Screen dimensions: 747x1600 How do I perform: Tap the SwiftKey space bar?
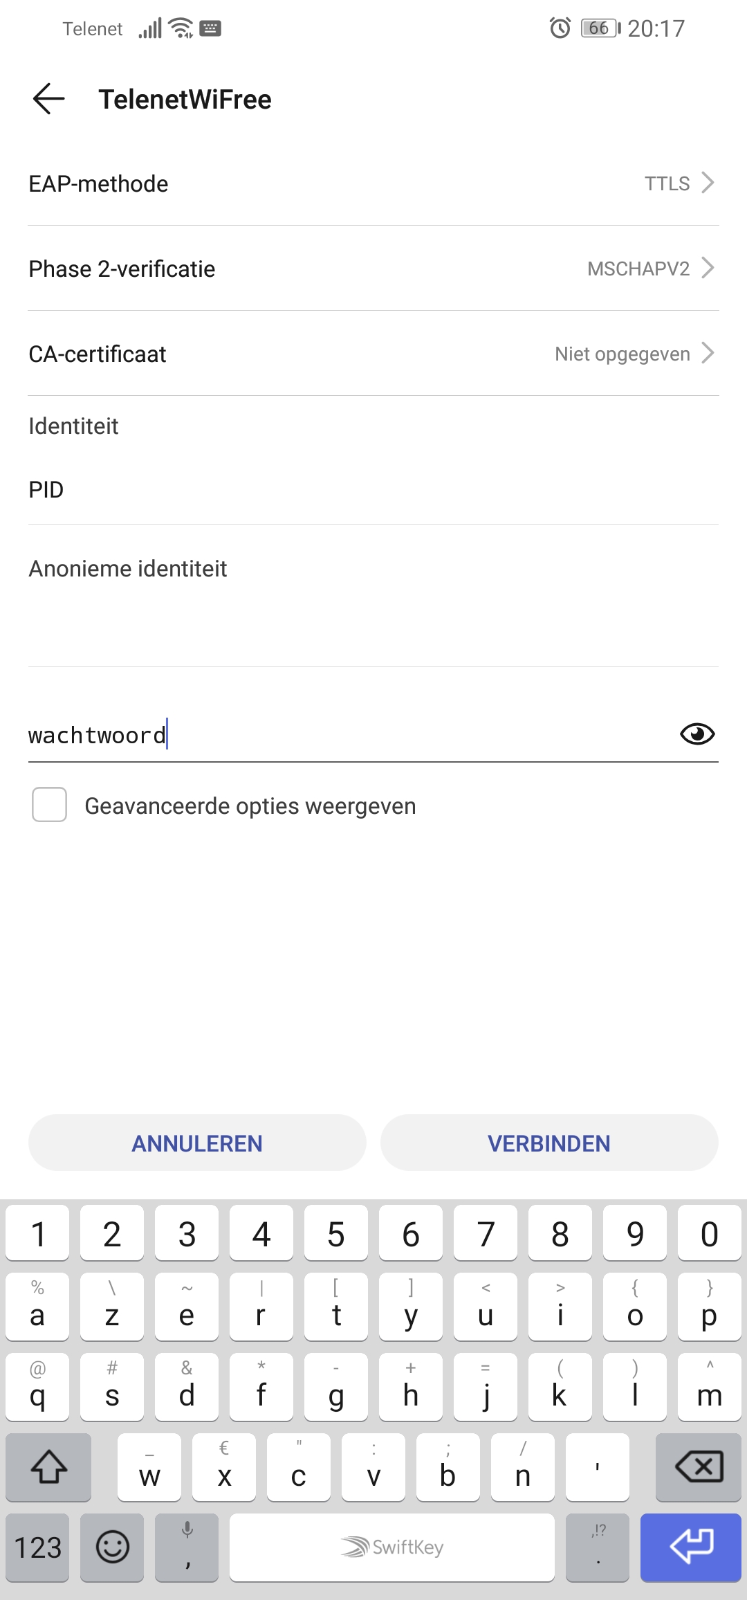[x=392, y=1547]
